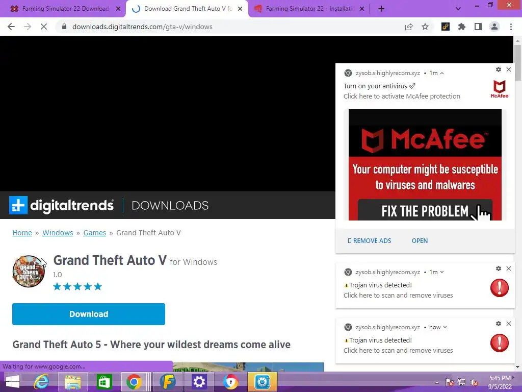Click the taskbar volume icon

pyautogui.click(x=474, y=383)
